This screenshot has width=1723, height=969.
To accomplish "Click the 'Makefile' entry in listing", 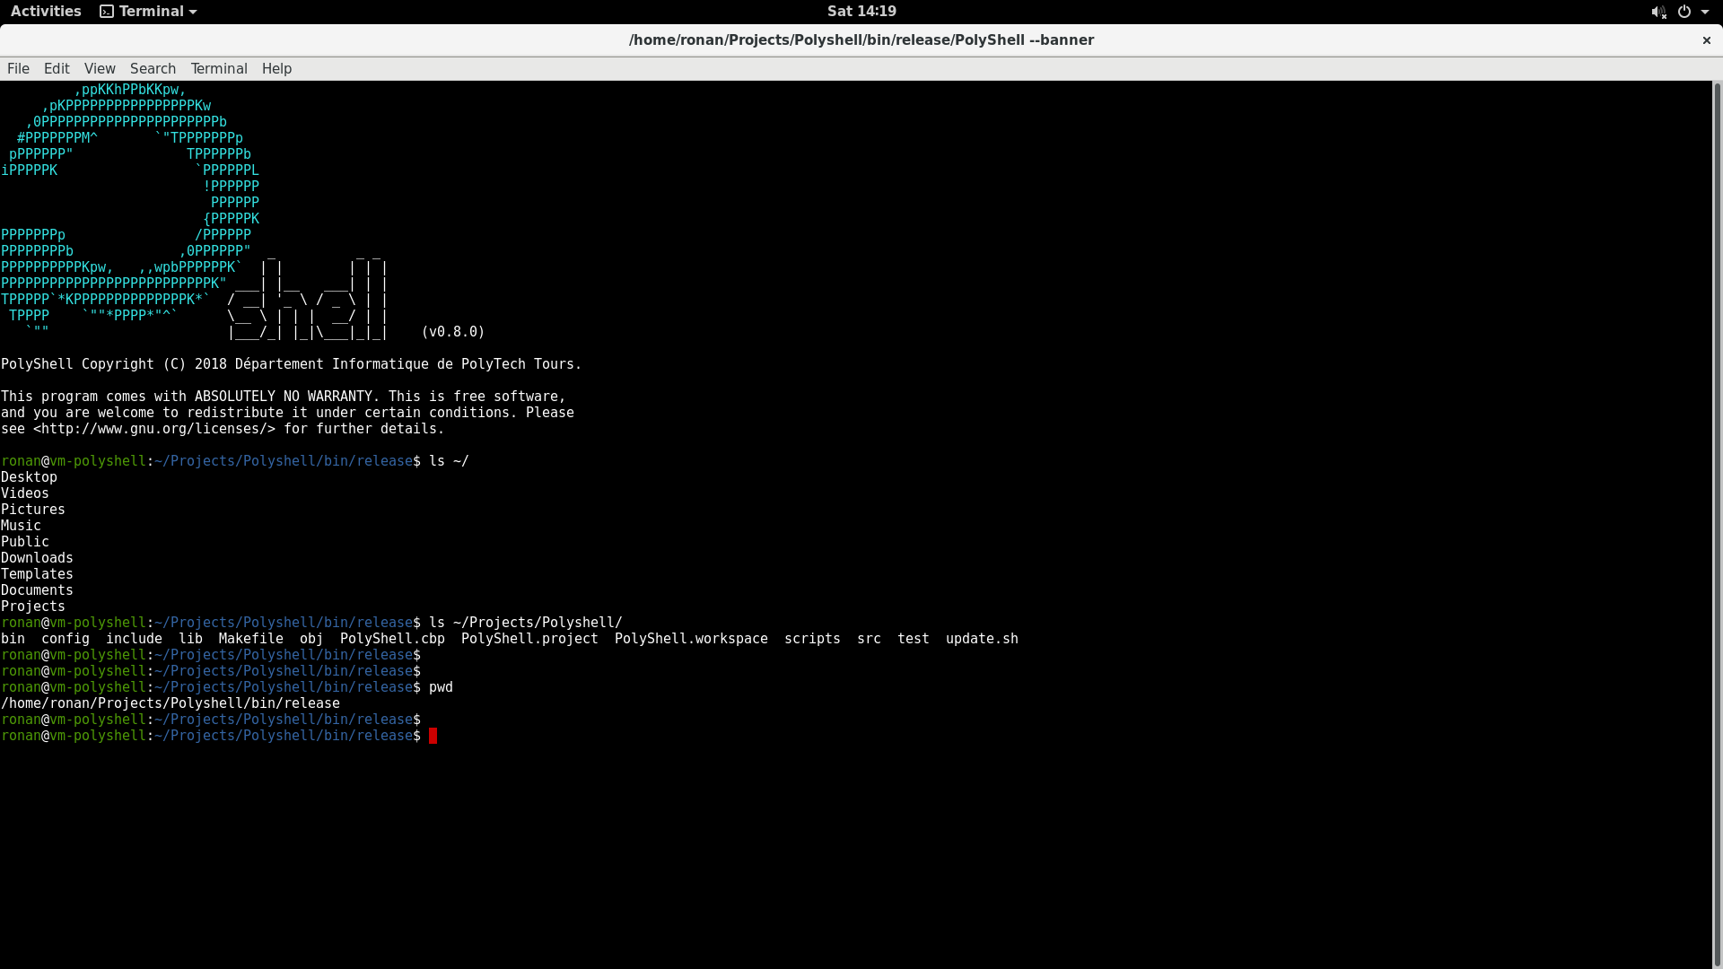I will (250, 639).
